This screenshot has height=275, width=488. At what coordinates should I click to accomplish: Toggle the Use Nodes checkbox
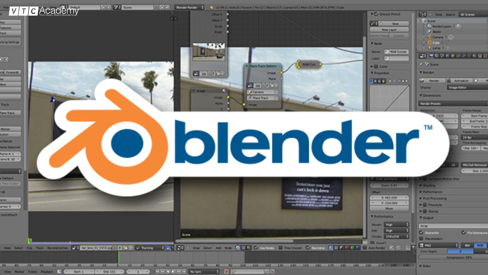coord(256,248)
